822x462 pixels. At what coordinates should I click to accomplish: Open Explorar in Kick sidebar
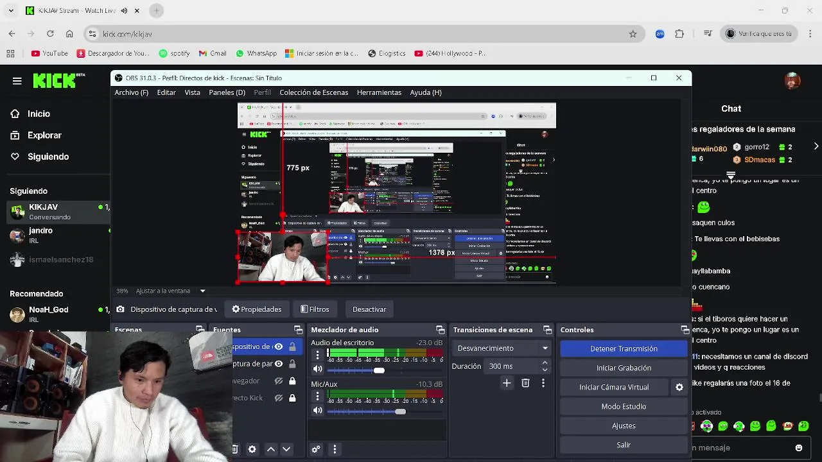tap(44, 135)
